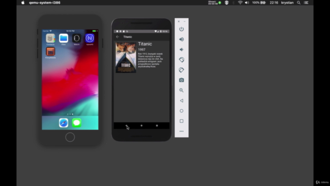Click overview square in emulator toolbar
This screenshot has width=330, height=186.
(x=181, y=121)
